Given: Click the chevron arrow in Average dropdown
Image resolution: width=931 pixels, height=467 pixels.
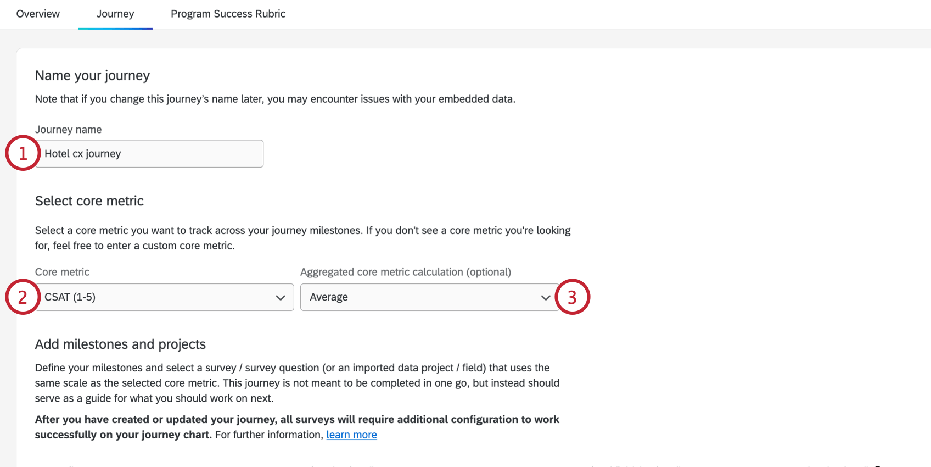Looking at the screenshot, I should (x=545, y=298).
